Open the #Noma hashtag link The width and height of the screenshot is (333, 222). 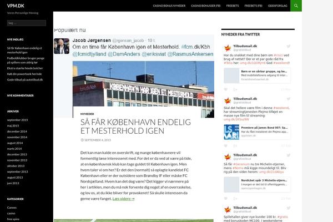[x=238, y=168]
